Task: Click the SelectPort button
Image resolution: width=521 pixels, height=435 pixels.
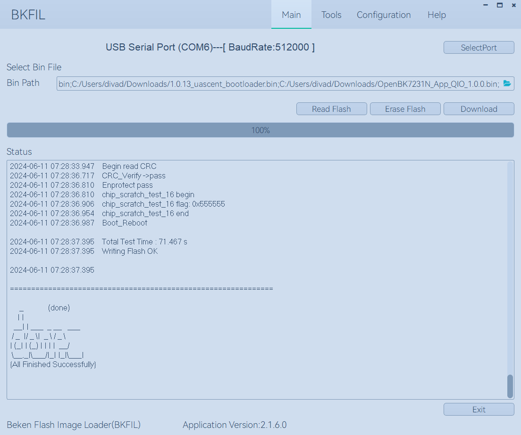Action: pyautogui.click(x=479, y=47)
